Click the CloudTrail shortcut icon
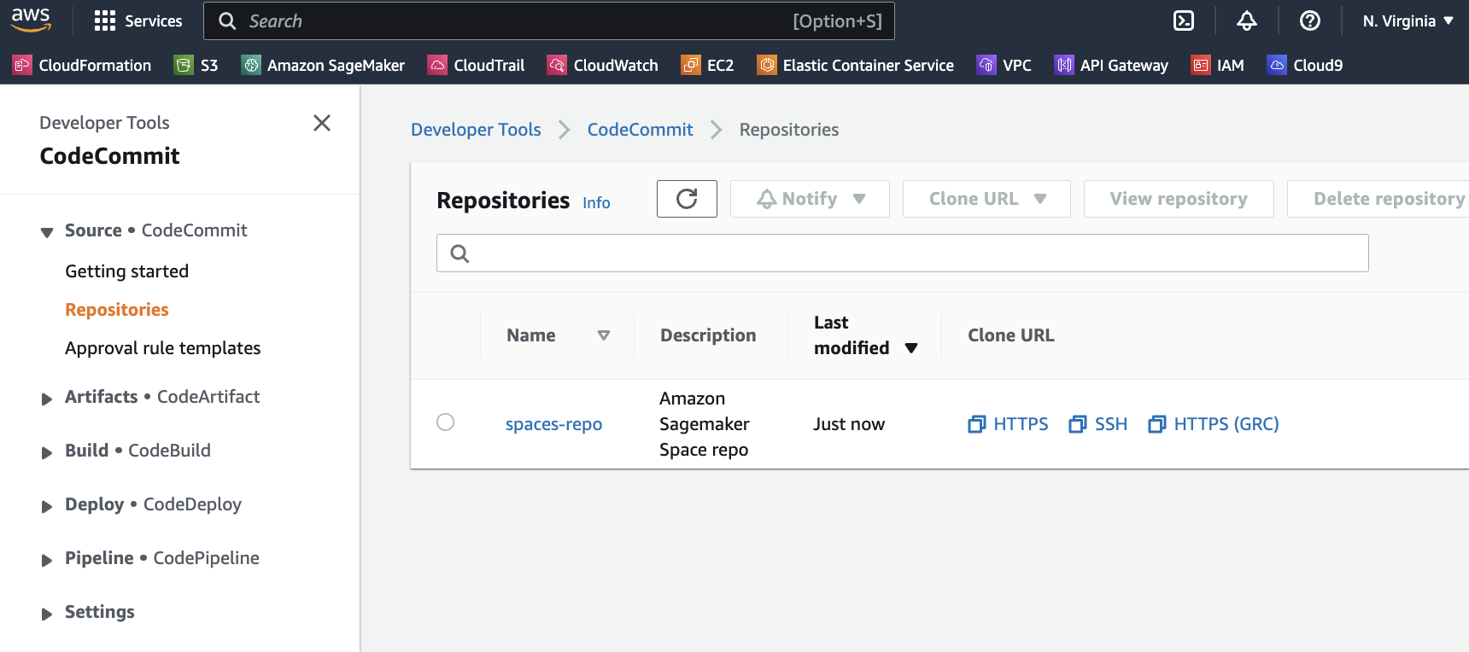The image size is (1469, 652). click(437, 65)
